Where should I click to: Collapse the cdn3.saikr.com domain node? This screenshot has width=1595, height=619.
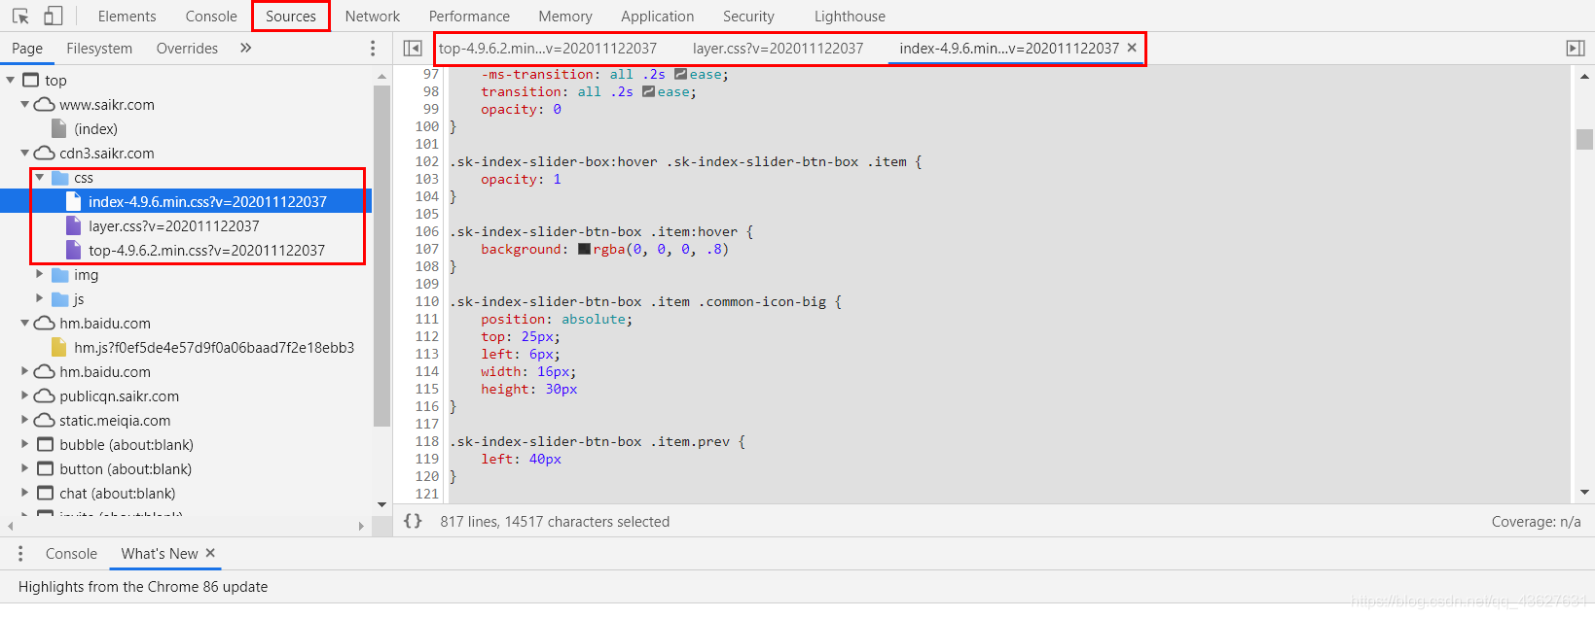click(25, 153)
